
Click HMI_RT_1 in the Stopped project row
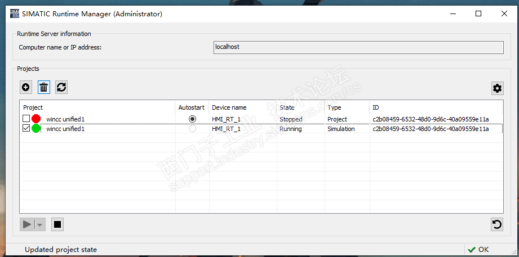coord(227,119)
